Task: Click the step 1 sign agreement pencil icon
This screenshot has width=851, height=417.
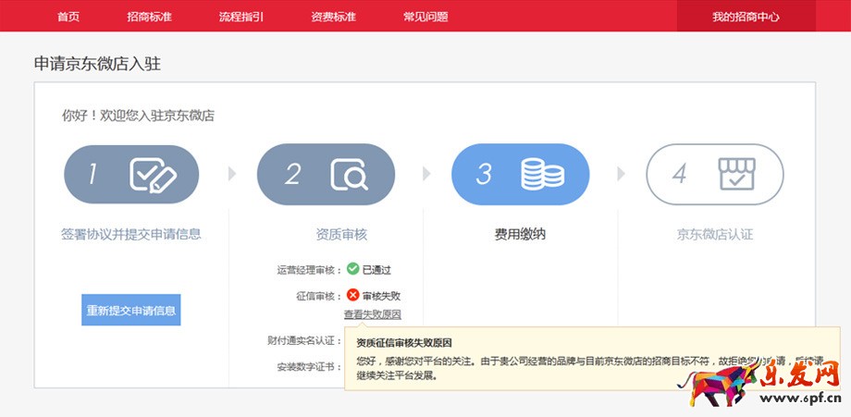Action: coord(153,174)
